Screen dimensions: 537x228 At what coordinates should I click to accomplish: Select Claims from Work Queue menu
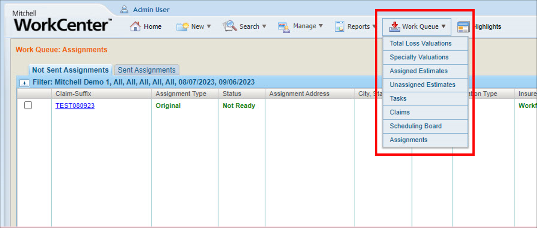[x=426, y=113]
